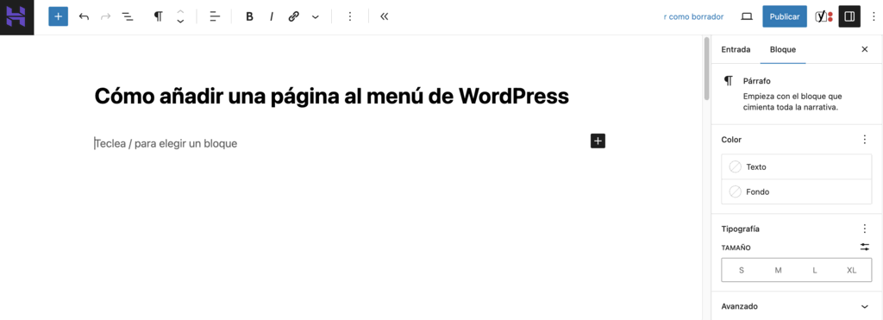
Task: Select font size L
Action: [815, 271]
